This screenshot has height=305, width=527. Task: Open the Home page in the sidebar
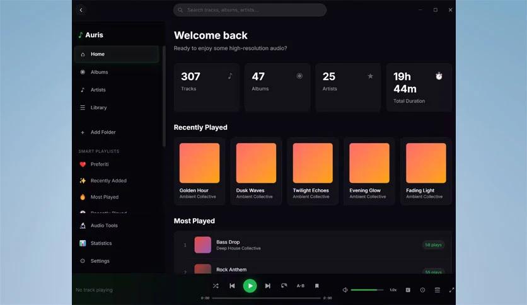117,54
